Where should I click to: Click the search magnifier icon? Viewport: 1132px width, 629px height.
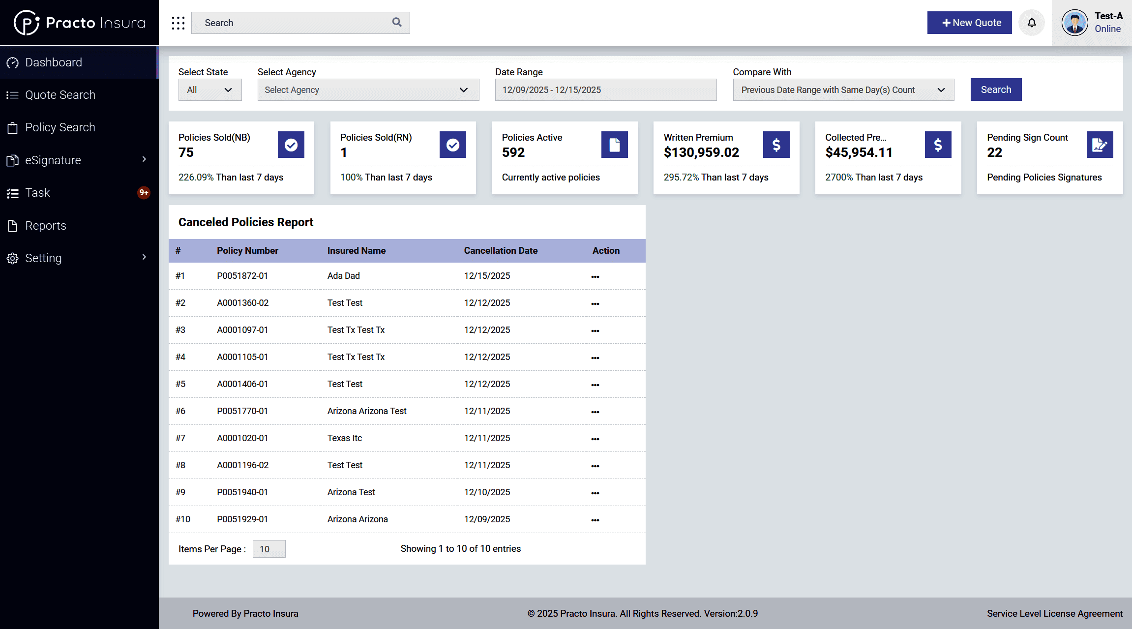[396, 22]
